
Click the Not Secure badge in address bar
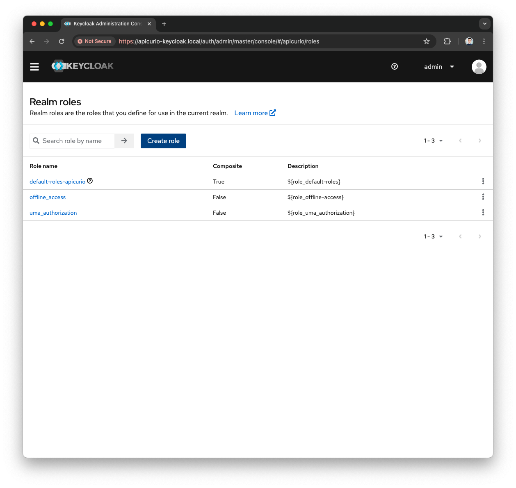94,41
